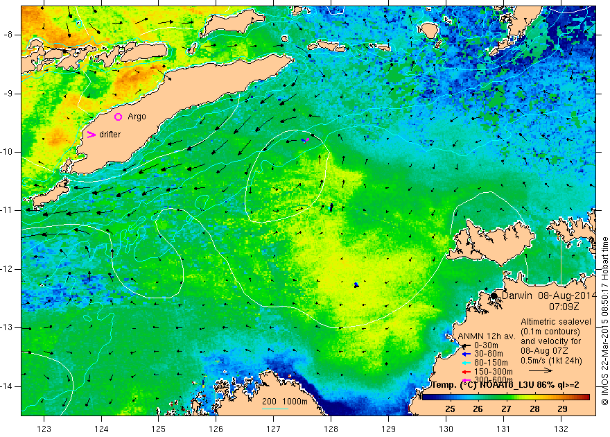Click the temperature color bar
This screenshot has width=610, height=437.
pos(506,397)
